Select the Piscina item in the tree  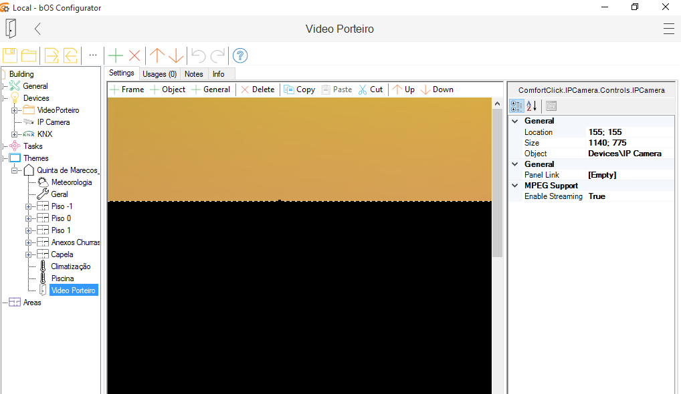point(62,278)
